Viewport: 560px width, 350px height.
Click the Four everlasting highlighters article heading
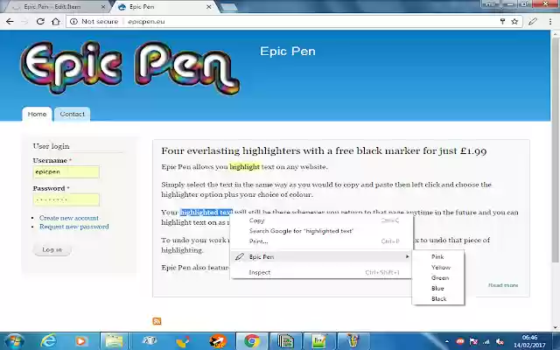pos(324,150)
